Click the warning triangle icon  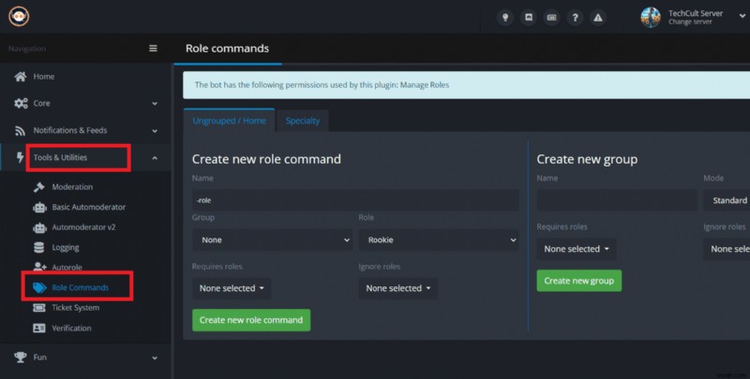coord(598,17)
